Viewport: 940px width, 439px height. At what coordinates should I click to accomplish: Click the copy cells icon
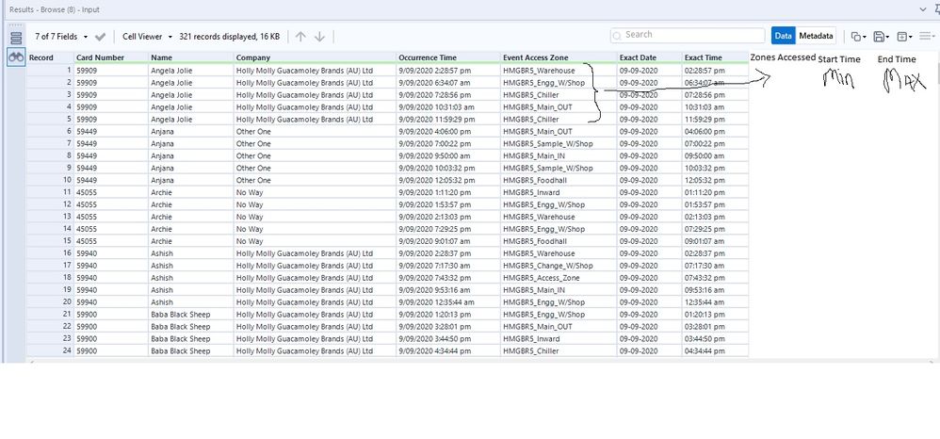(858, 37)
